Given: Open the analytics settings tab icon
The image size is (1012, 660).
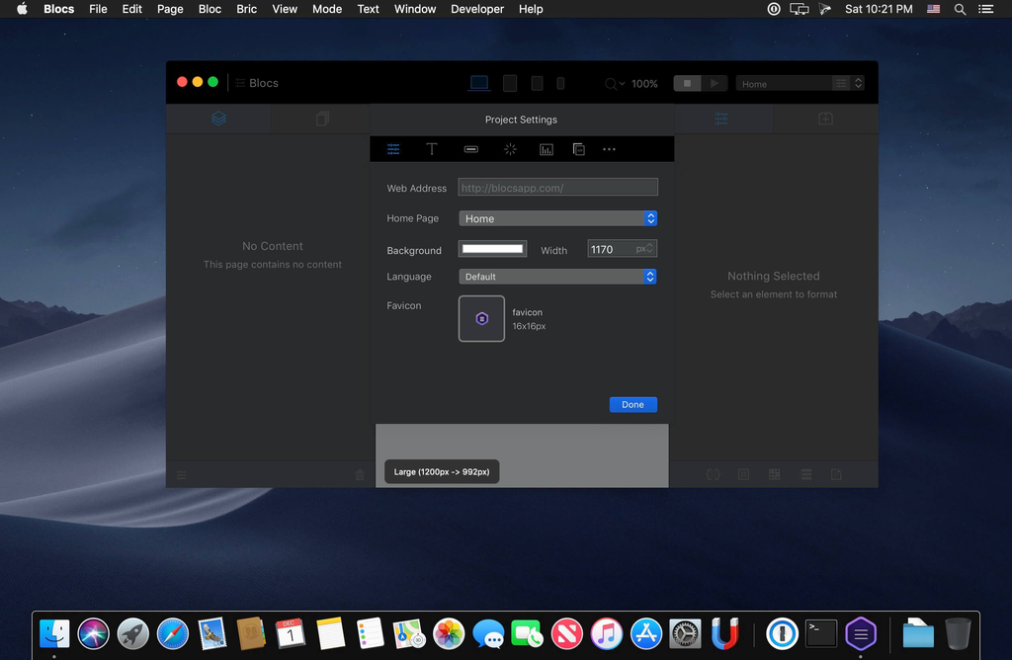Looking at the screenshot, I should (x=547, y=149).
